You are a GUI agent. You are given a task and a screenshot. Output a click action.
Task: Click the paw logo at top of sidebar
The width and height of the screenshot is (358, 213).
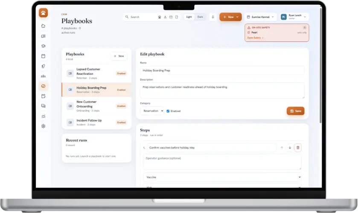tap(43, 13)
